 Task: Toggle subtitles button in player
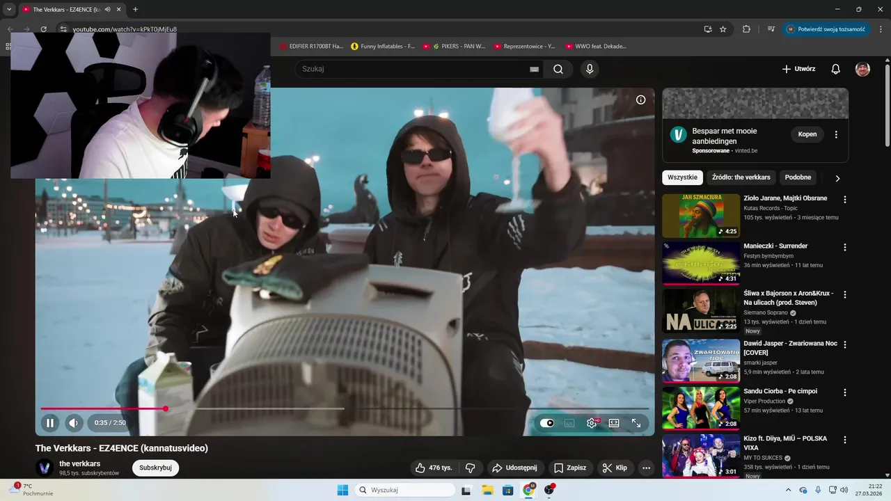(x=569, y=423)
